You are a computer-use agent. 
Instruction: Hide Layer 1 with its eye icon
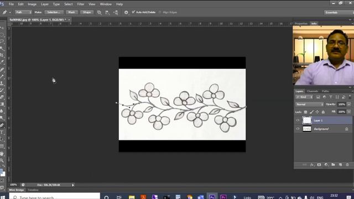[x=298, y=121]
